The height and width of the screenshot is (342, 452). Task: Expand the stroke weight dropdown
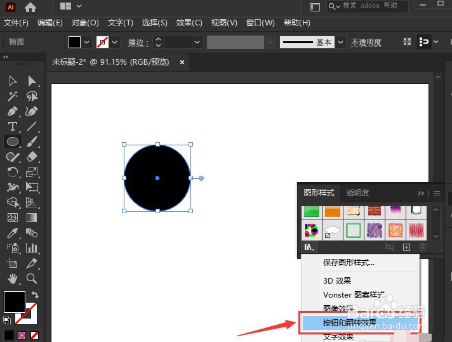tap(197, 43)
